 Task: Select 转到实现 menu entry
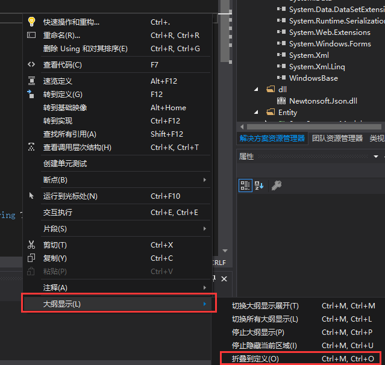[x=117, y=121]
